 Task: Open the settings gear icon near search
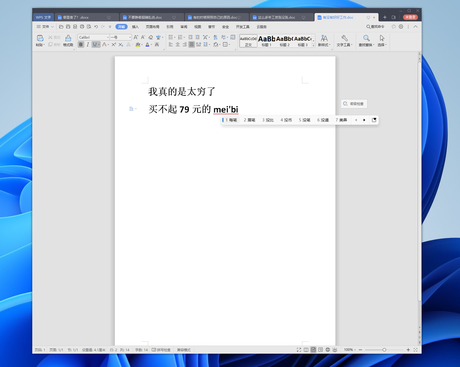(401, 27)
